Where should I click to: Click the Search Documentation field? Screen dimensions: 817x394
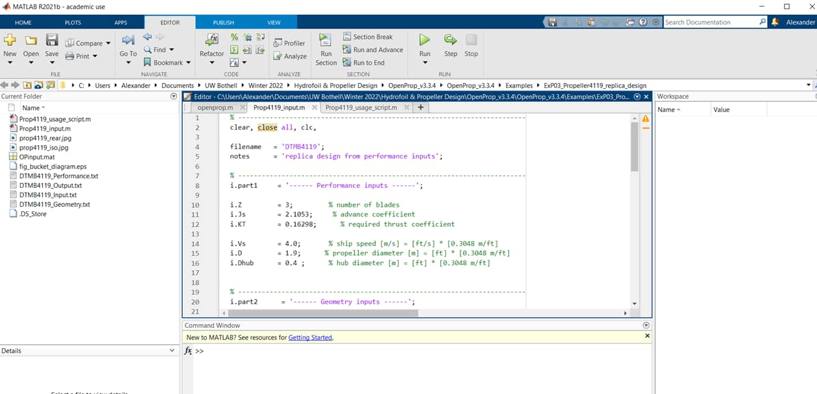711,22
